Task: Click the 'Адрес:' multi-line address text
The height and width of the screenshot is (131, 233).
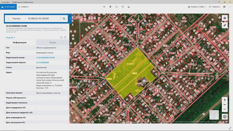Action: pos(50,80)
